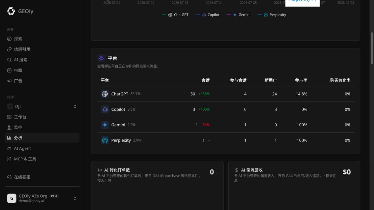Open 监控 microscope icon
Screen dimensions: 374x210
pos(9,127)
